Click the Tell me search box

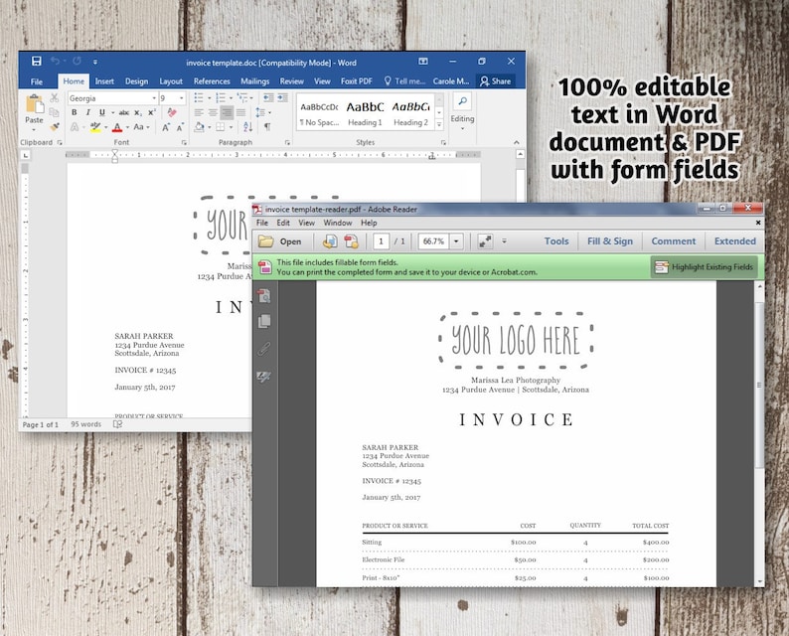point(405,81)
